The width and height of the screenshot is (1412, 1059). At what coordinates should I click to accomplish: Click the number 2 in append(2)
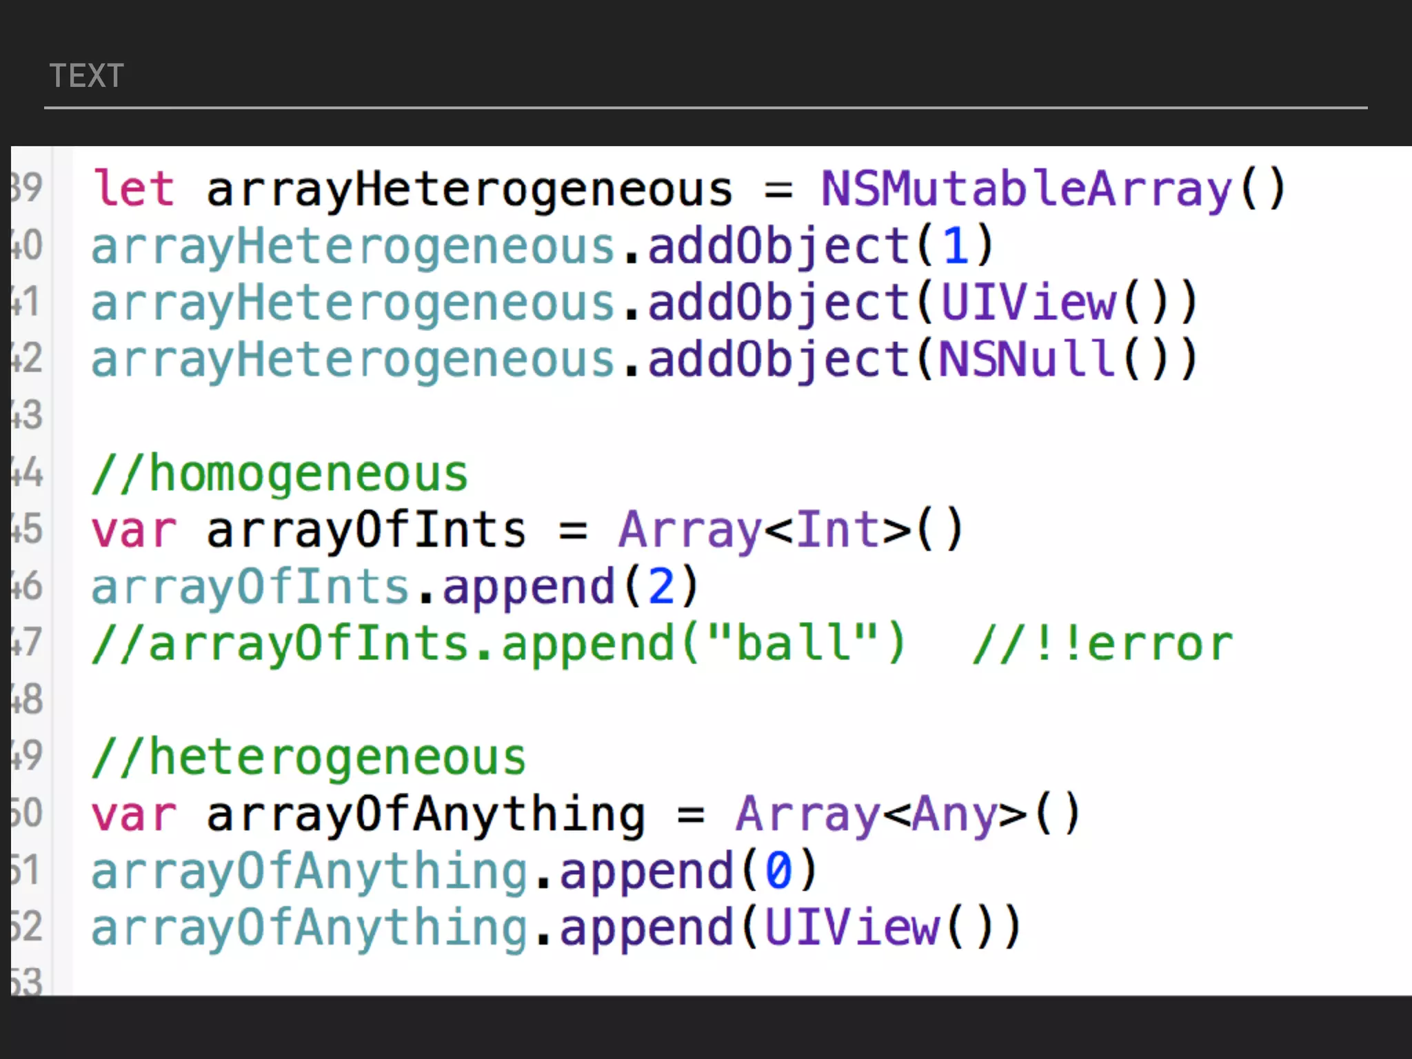point(661,587)
